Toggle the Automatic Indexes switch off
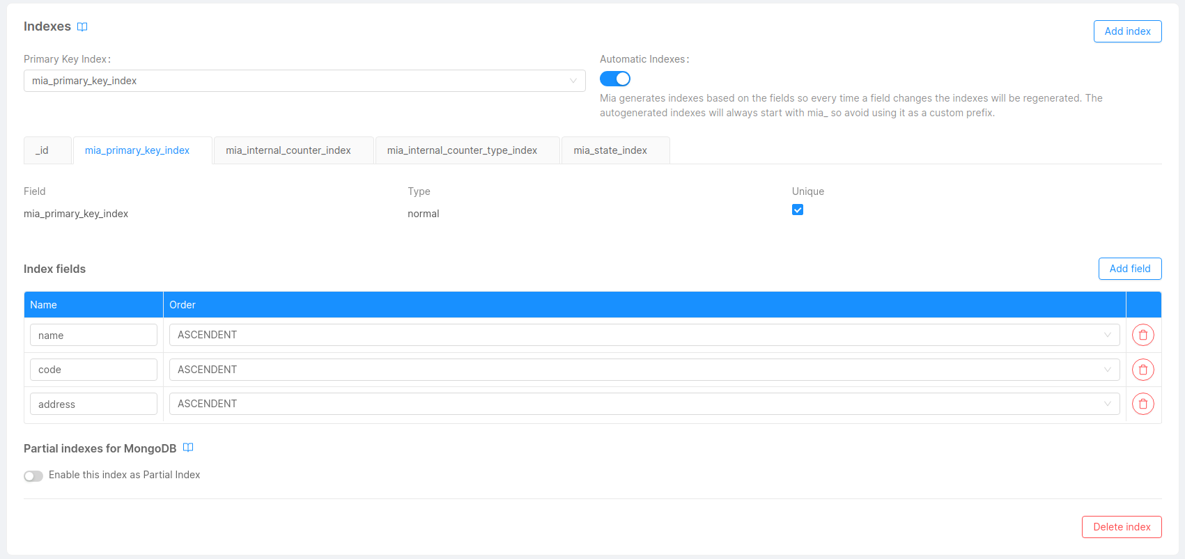The height and width of the screenshot is (559, 1185). [614, 79]
